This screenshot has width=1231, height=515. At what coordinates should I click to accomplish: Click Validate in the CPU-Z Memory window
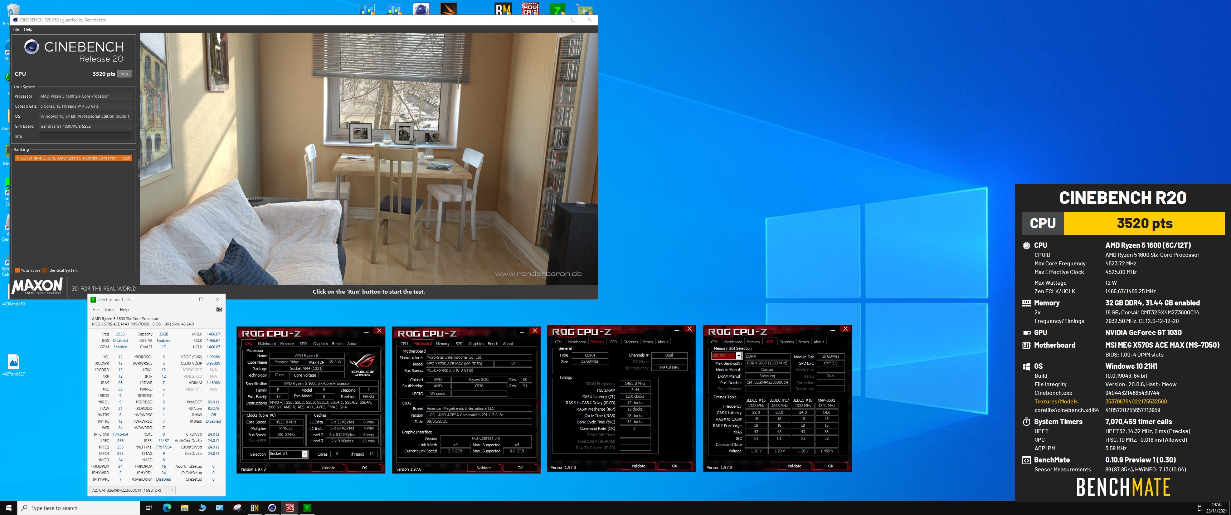click(638, 466)
